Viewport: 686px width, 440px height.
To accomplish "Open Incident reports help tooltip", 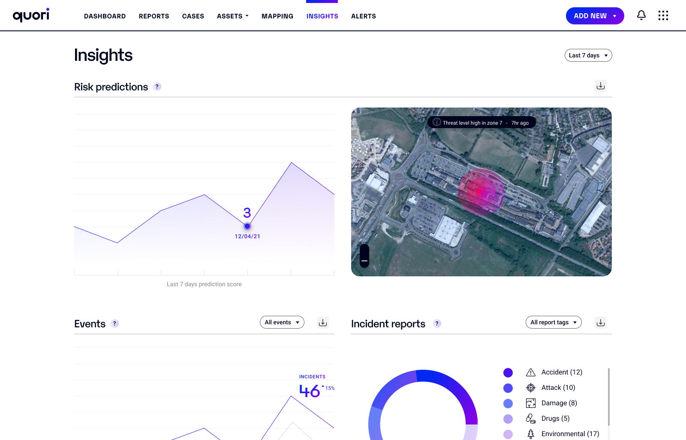I will [437, 323].
